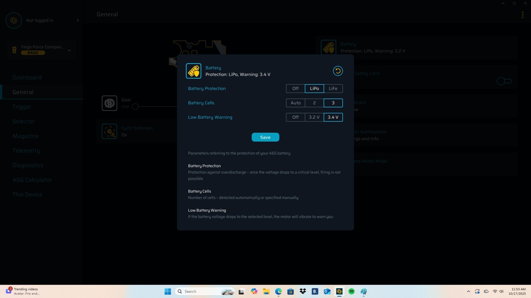Open the three-dot overflow menu
Image resolution: width=531 pixels, height=298 pixels.
[522, 15]
